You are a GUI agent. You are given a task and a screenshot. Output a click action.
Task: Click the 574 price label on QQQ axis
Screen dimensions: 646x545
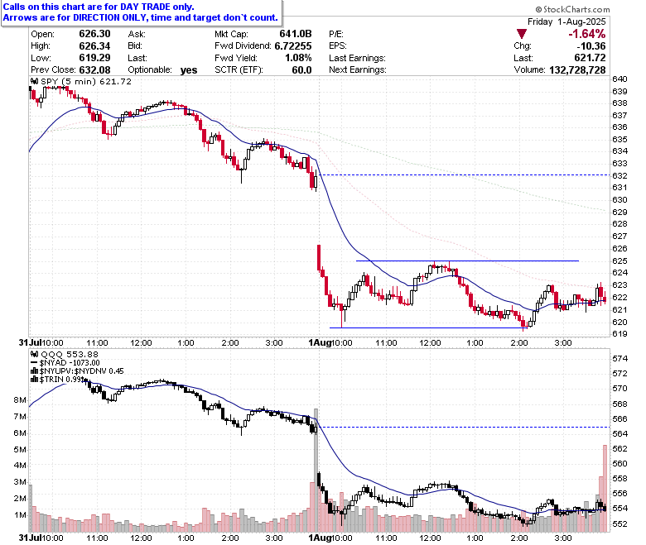pos(619,358)
